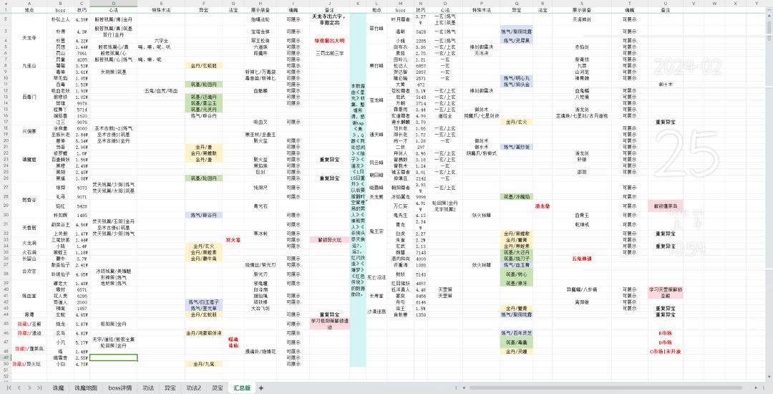Select the 五鬼/血咒/吸血 cell
773x394 pixels.
point(161,91)
